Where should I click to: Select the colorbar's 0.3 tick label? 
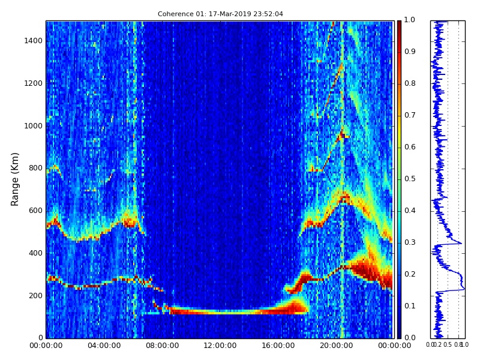(410, 242)
